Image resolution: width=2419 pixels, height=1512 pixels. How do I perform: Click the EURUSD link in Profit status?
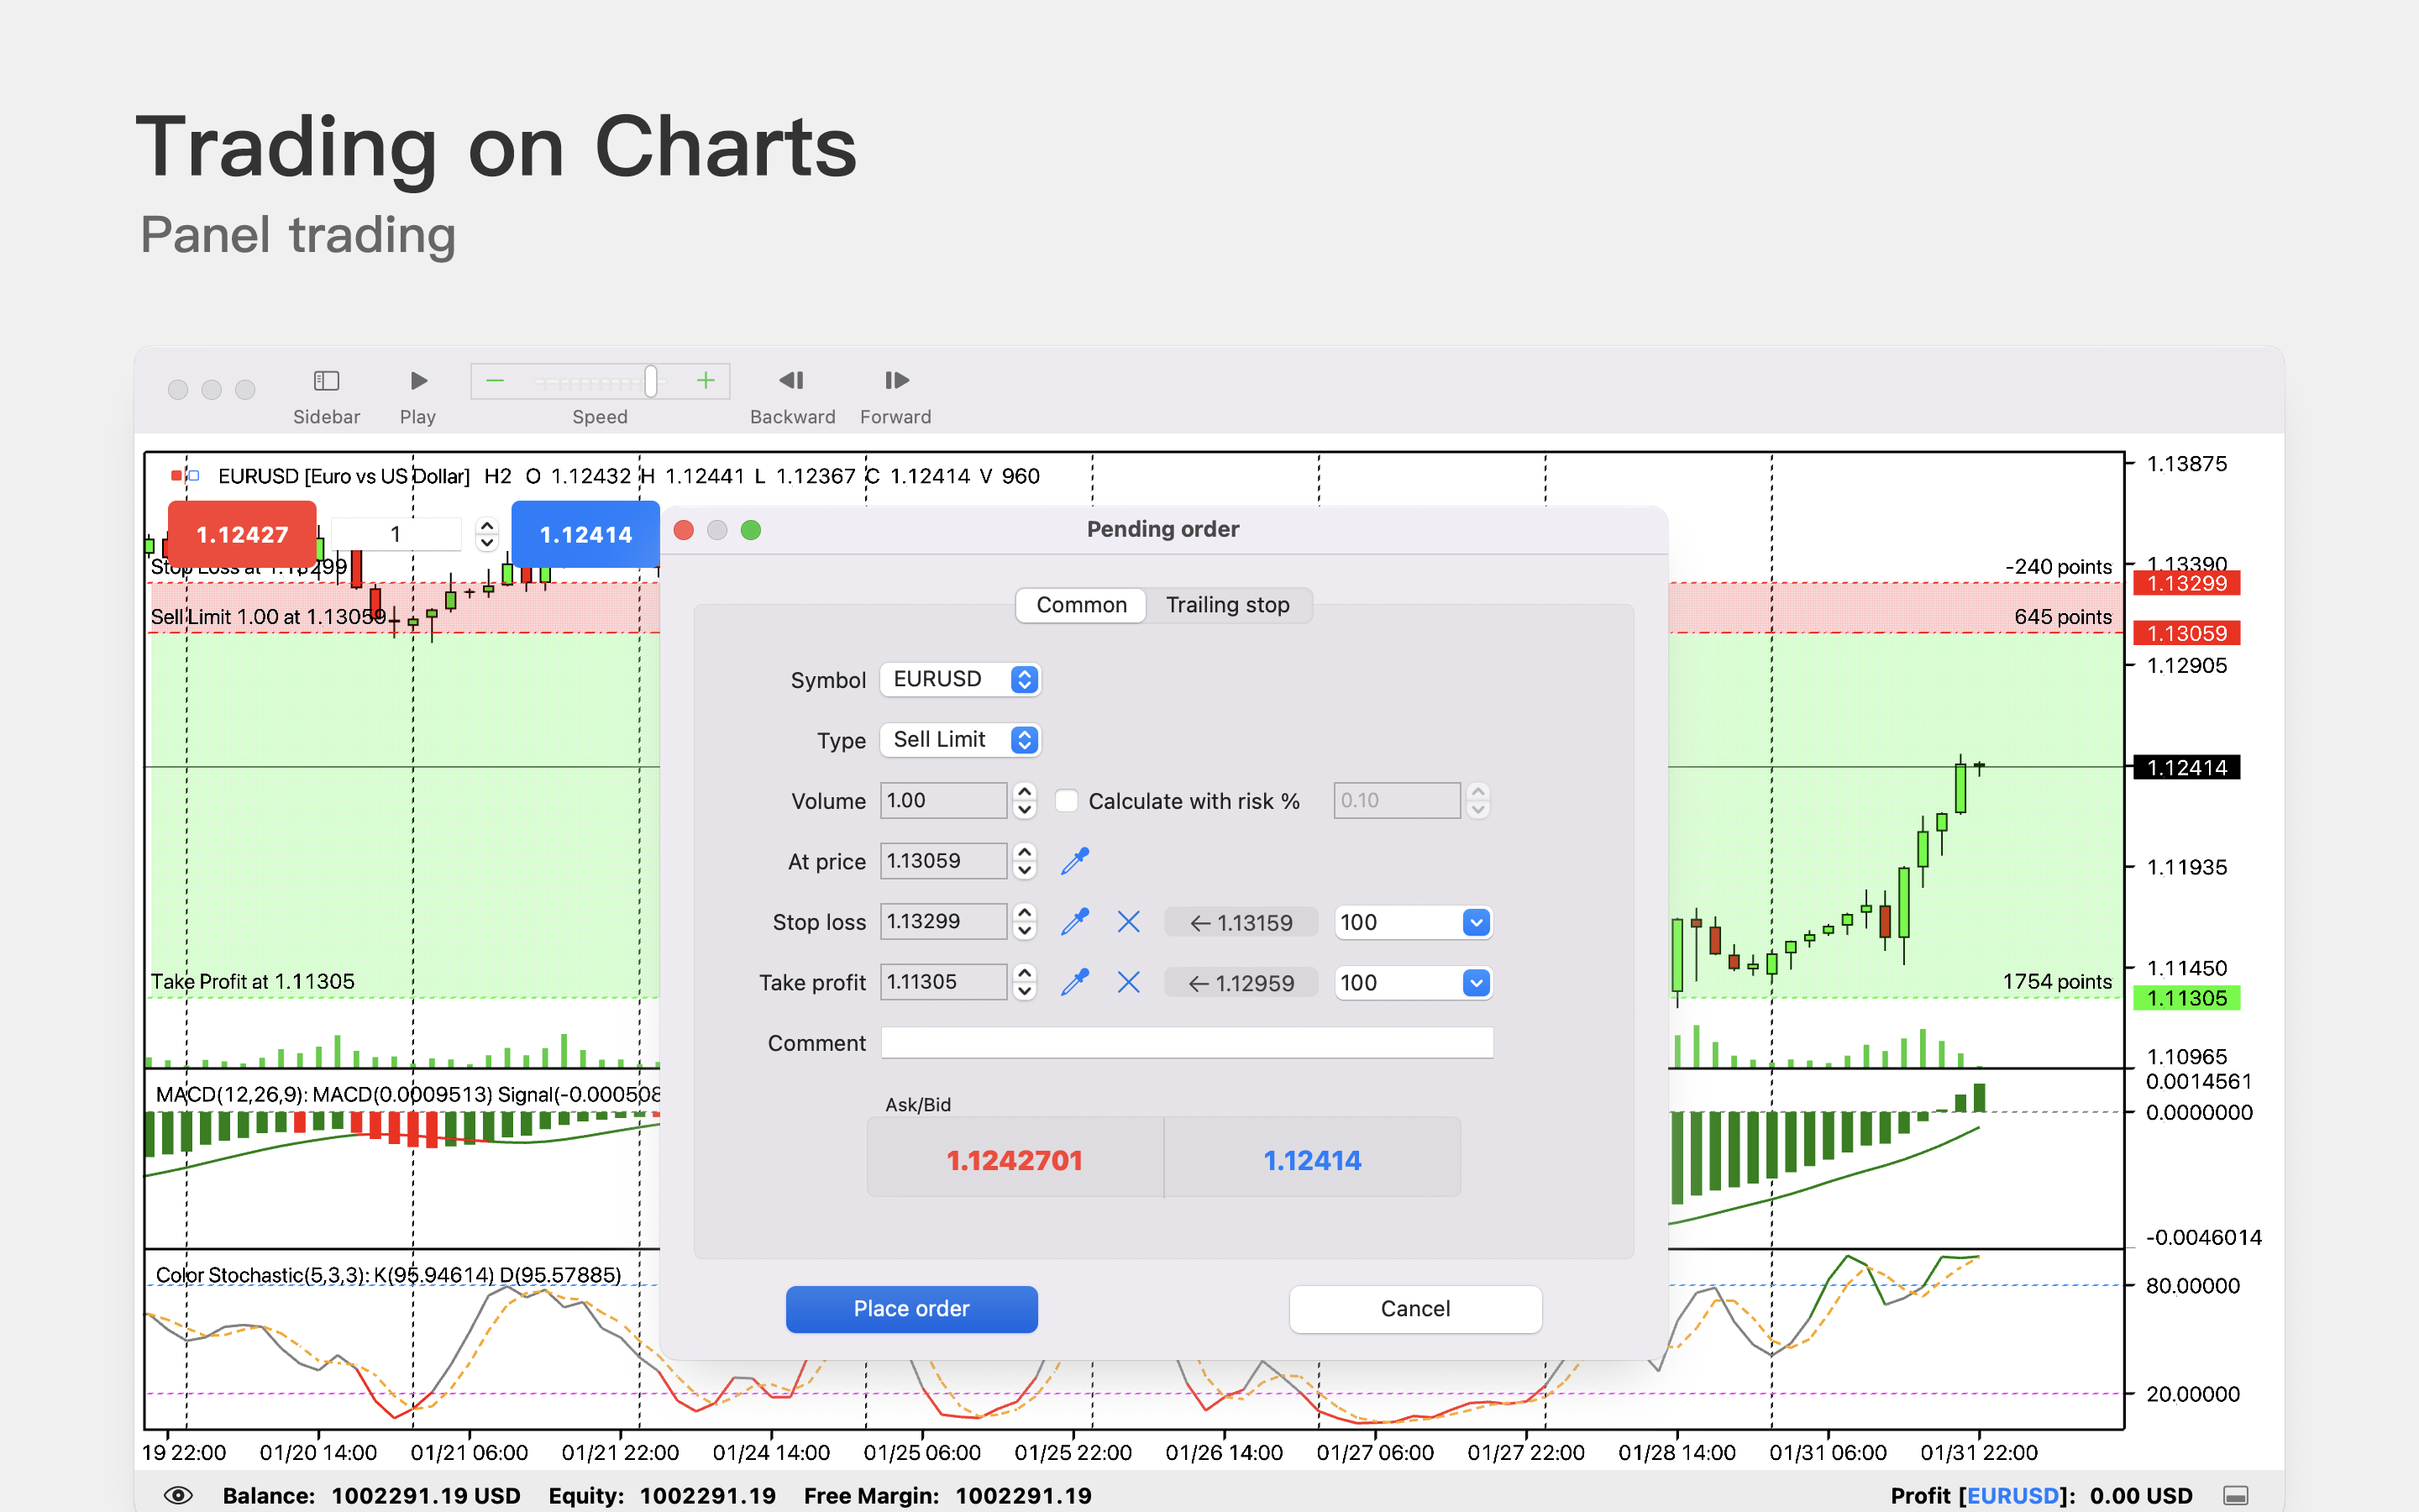click(x=2013, y=1496)
